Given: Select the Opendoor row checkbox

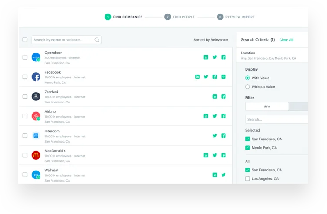Looking at the screenshot, I should (25, 57).
